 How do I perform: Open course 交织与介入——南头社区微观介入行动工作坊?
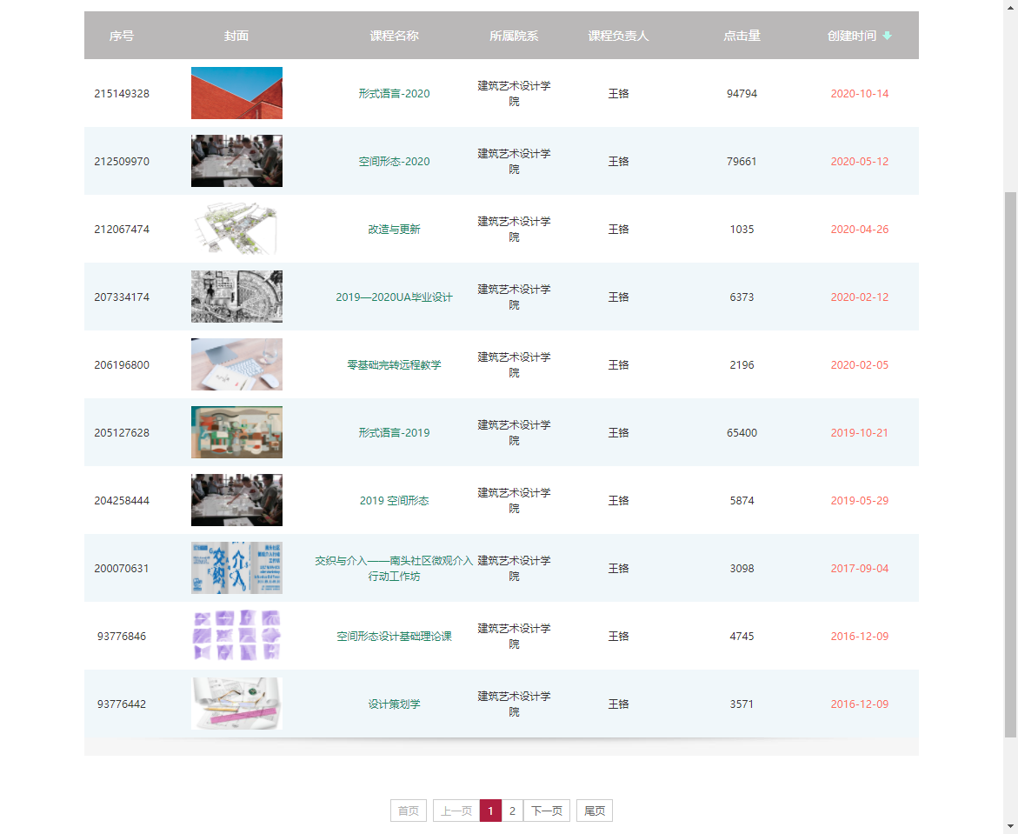click(x=394, y=569)
